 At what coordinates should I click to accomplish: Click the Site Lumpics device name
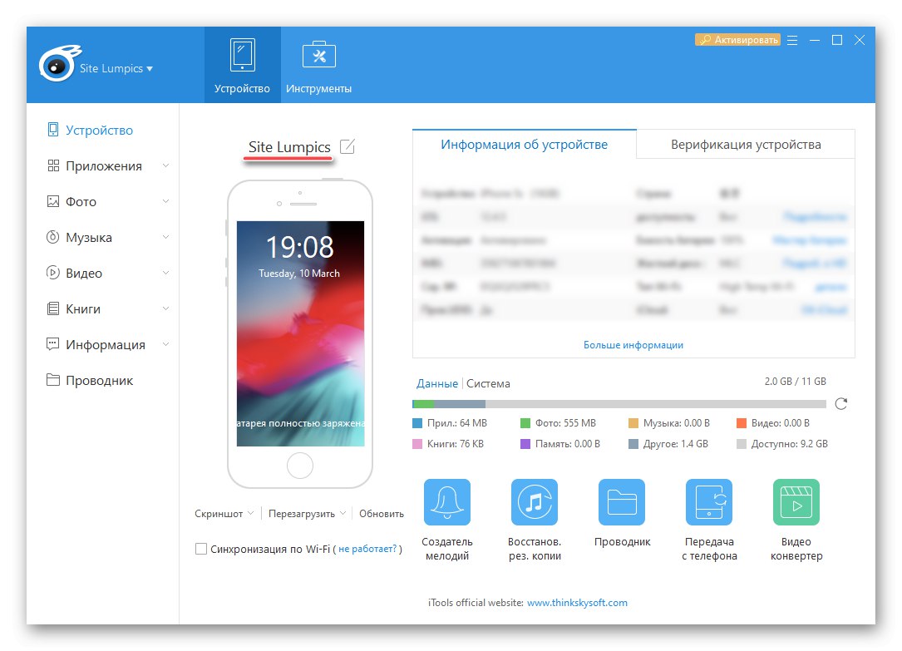289,147
